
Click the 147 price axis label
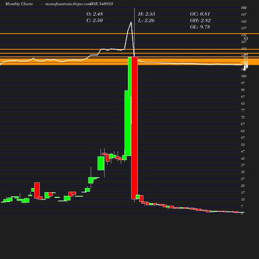click(243, 15)
